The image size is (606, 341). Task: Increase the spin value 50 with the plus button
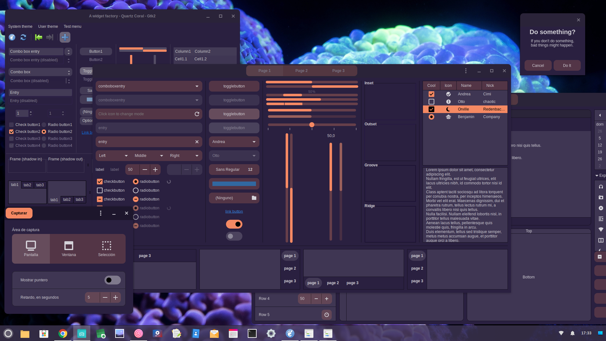(x=155, y=170)
